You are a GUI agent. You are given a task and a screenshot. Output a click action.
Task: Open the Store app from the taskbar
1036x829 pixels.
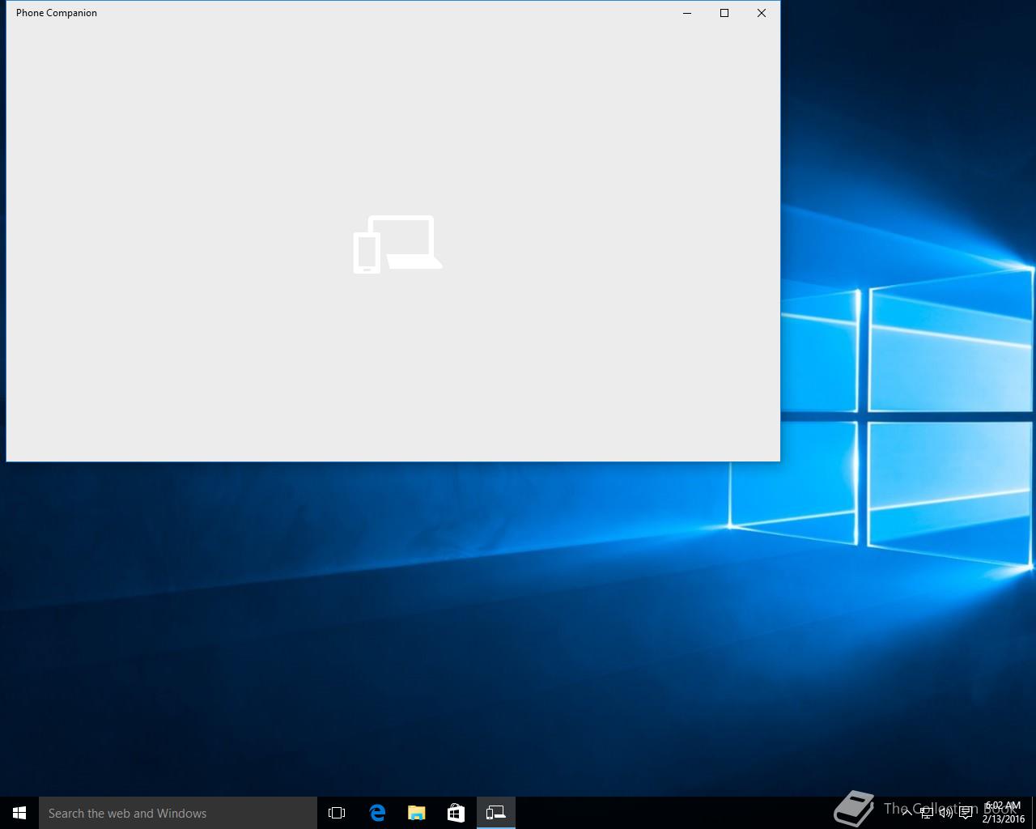tap(456, 813)
